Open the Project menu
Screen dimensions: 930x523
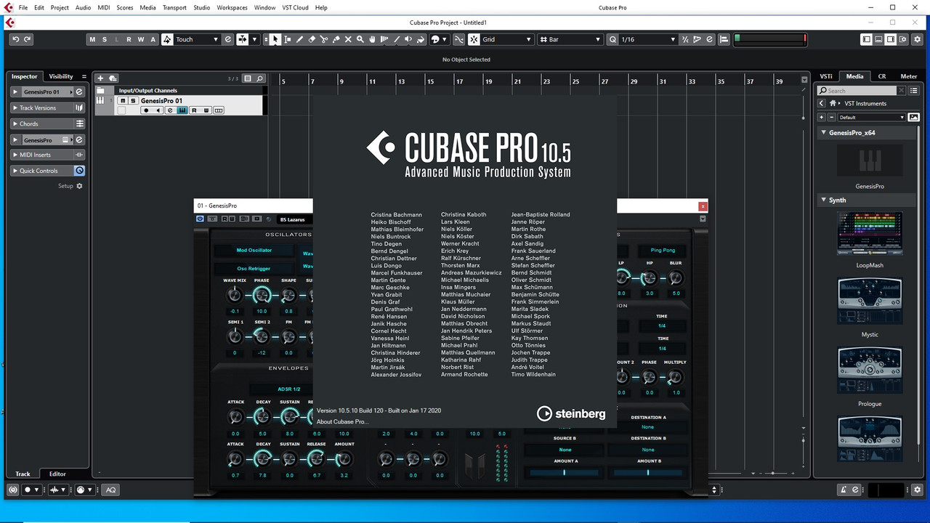coord(60,7)
